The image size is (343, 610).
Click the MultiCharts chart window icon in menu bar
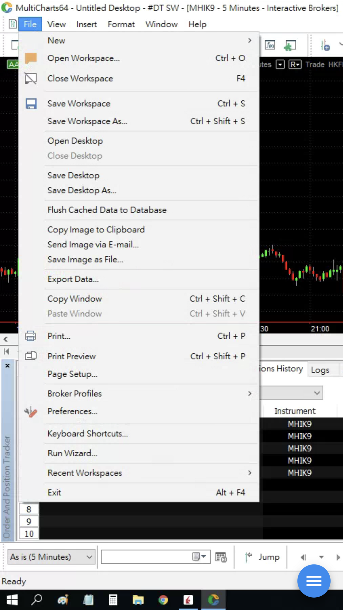point(12,24)
